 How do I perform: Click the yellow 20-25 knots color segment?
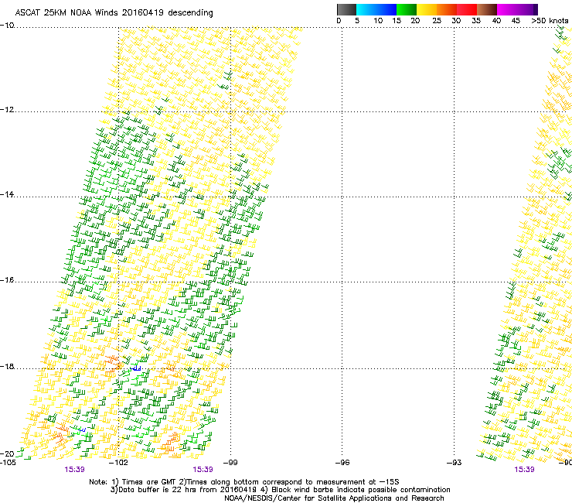tap(427, 9)
